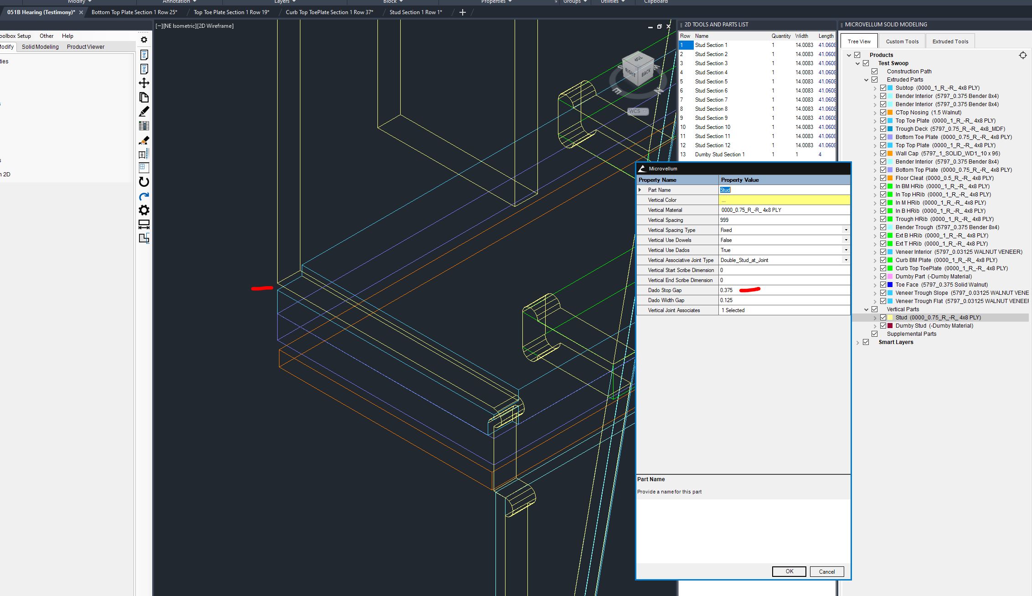Add a new drawing tab with plus
The image size is (1032, 596).
point(462,12)
